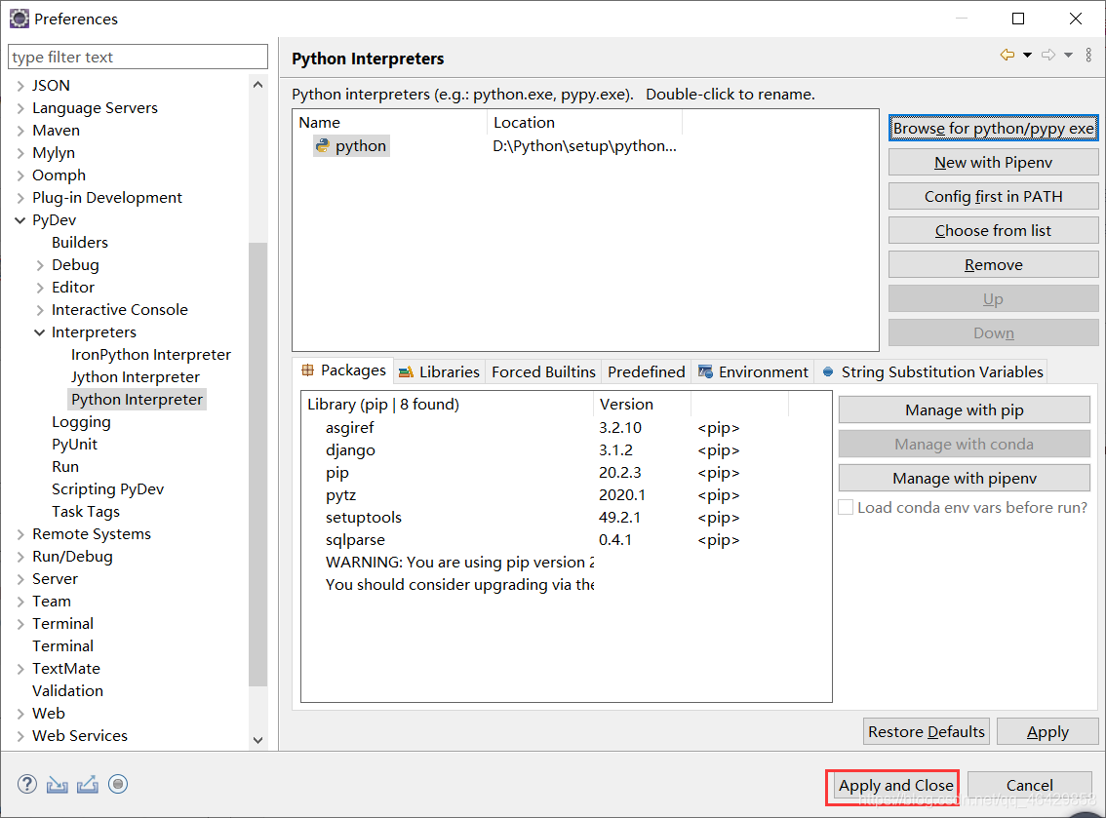The height and width of the screenshot is (818, 1106).
Task: Select the asgiref package row
Action: point(566,427)
